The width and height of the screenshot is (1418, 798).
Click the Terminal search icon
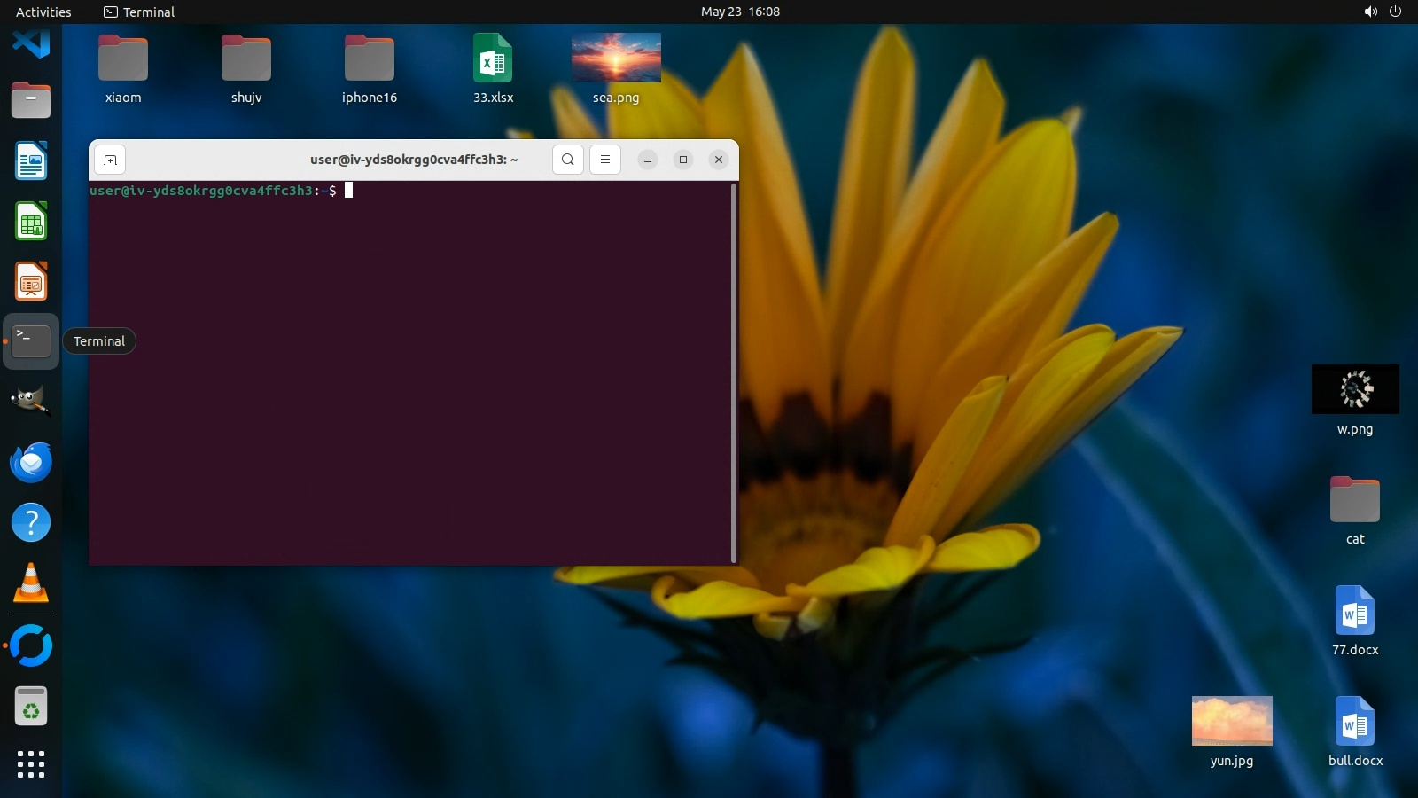(x=568, y=160)
